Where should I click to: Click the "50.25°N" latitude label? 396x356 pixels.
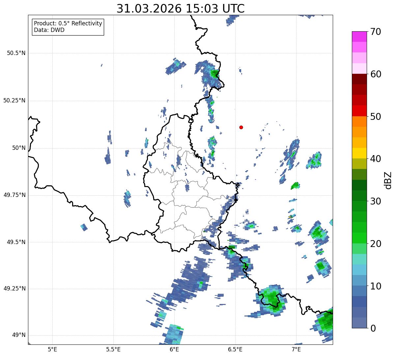pyautogui.click(x=14, y=100)
